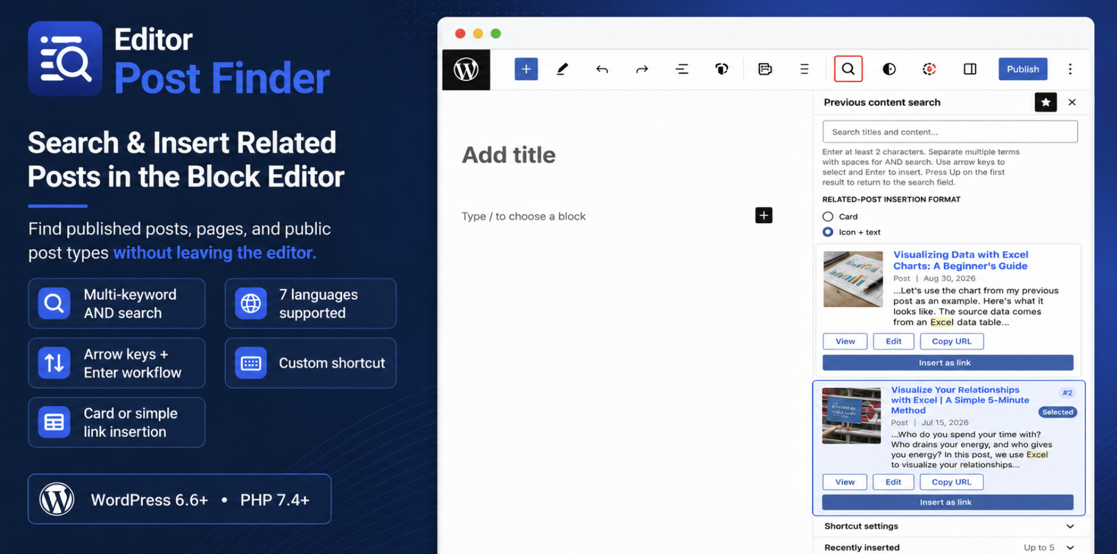Screen dimensions: 1117x554
Task: Click the "Jul 15, 2026" date
Action: [x=945, y=422]
